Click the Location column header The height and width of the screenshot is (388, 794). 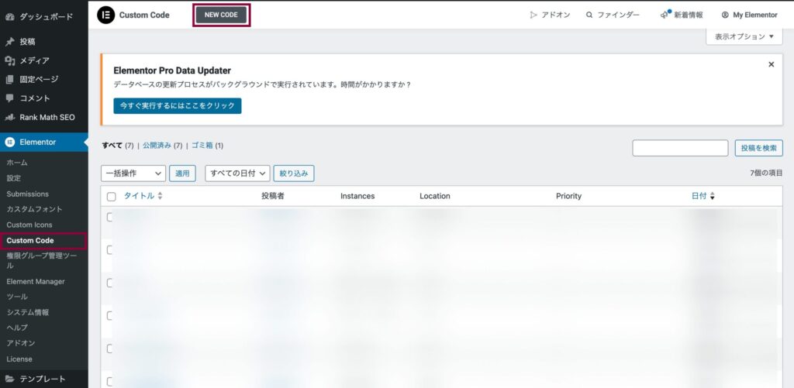pyautogui.click(x=435, y=196)
